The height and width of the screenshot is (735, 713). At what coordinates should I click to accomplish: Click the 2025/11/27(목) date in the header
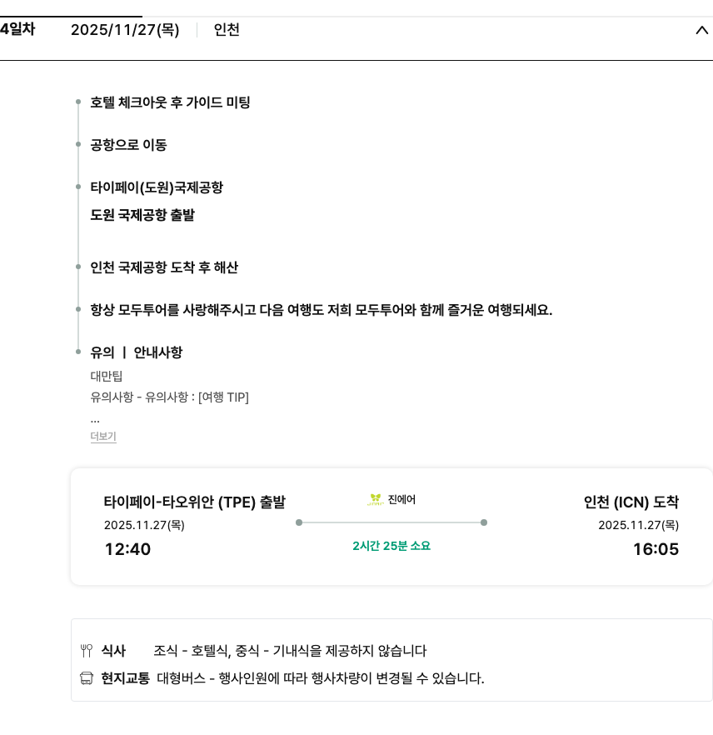click(125, 30)
